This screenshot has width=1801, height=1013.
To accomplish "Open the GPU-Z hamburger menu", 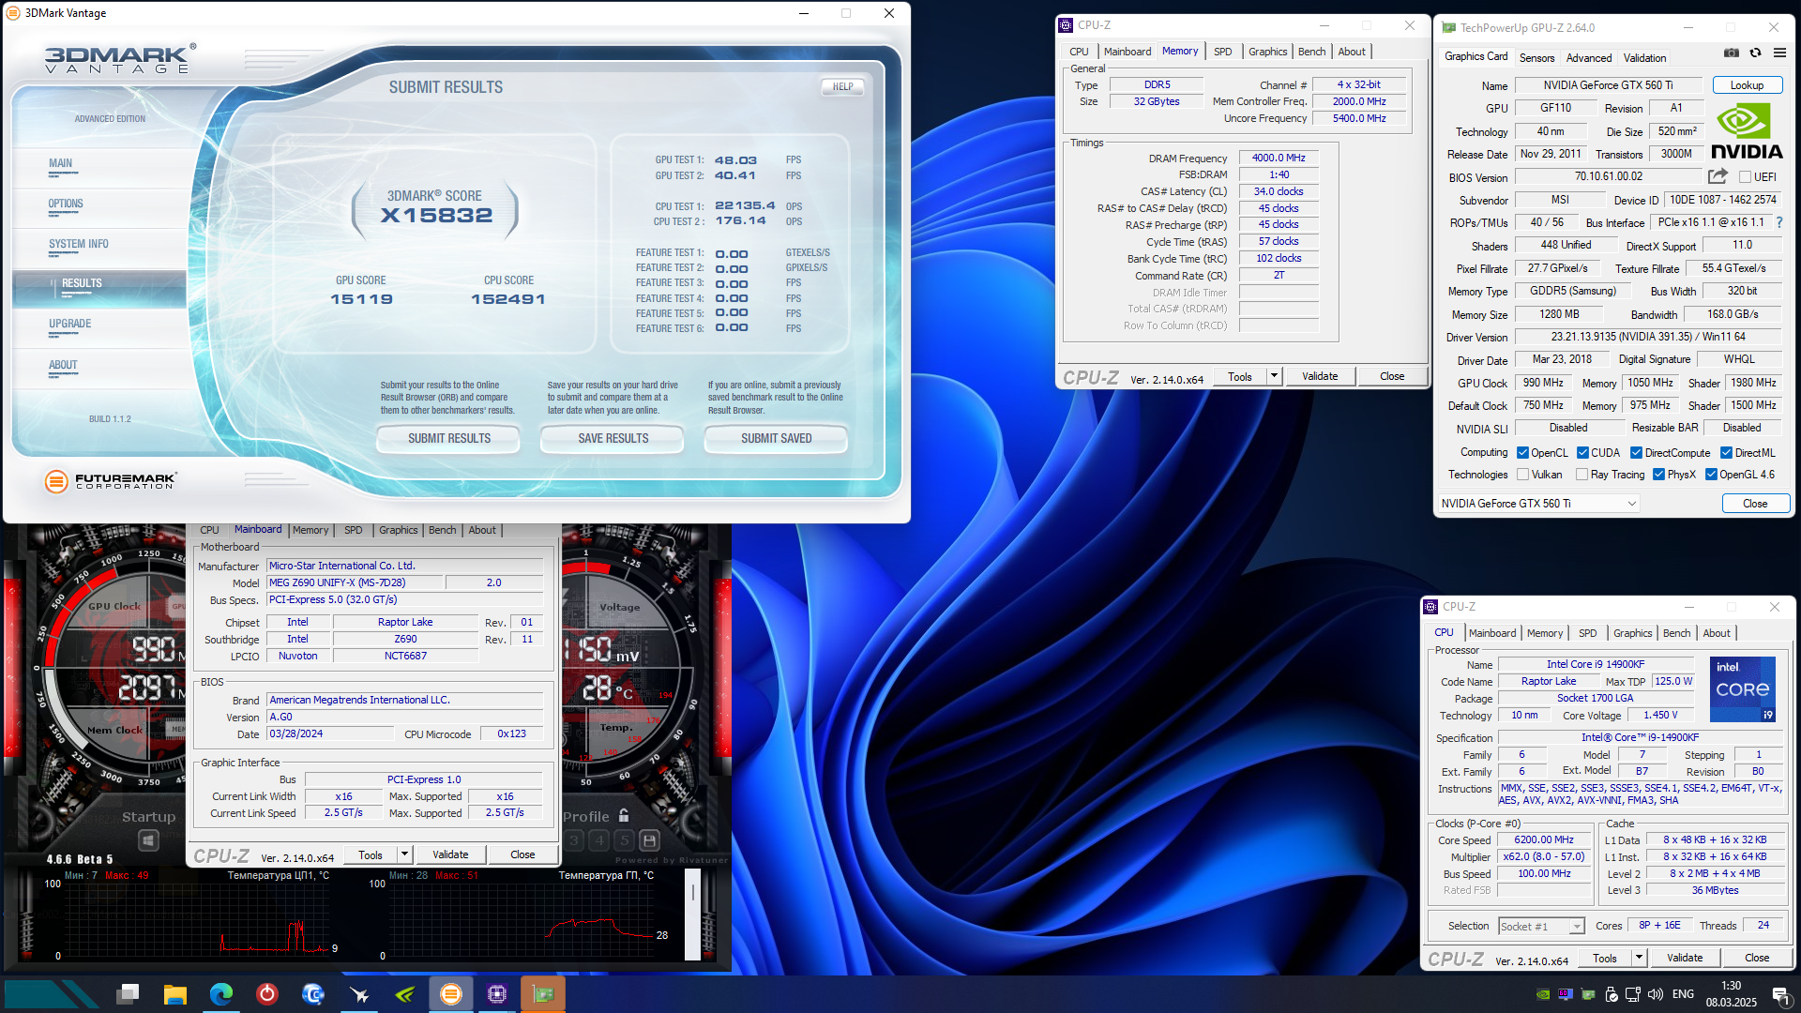I will coord(1779,53).
